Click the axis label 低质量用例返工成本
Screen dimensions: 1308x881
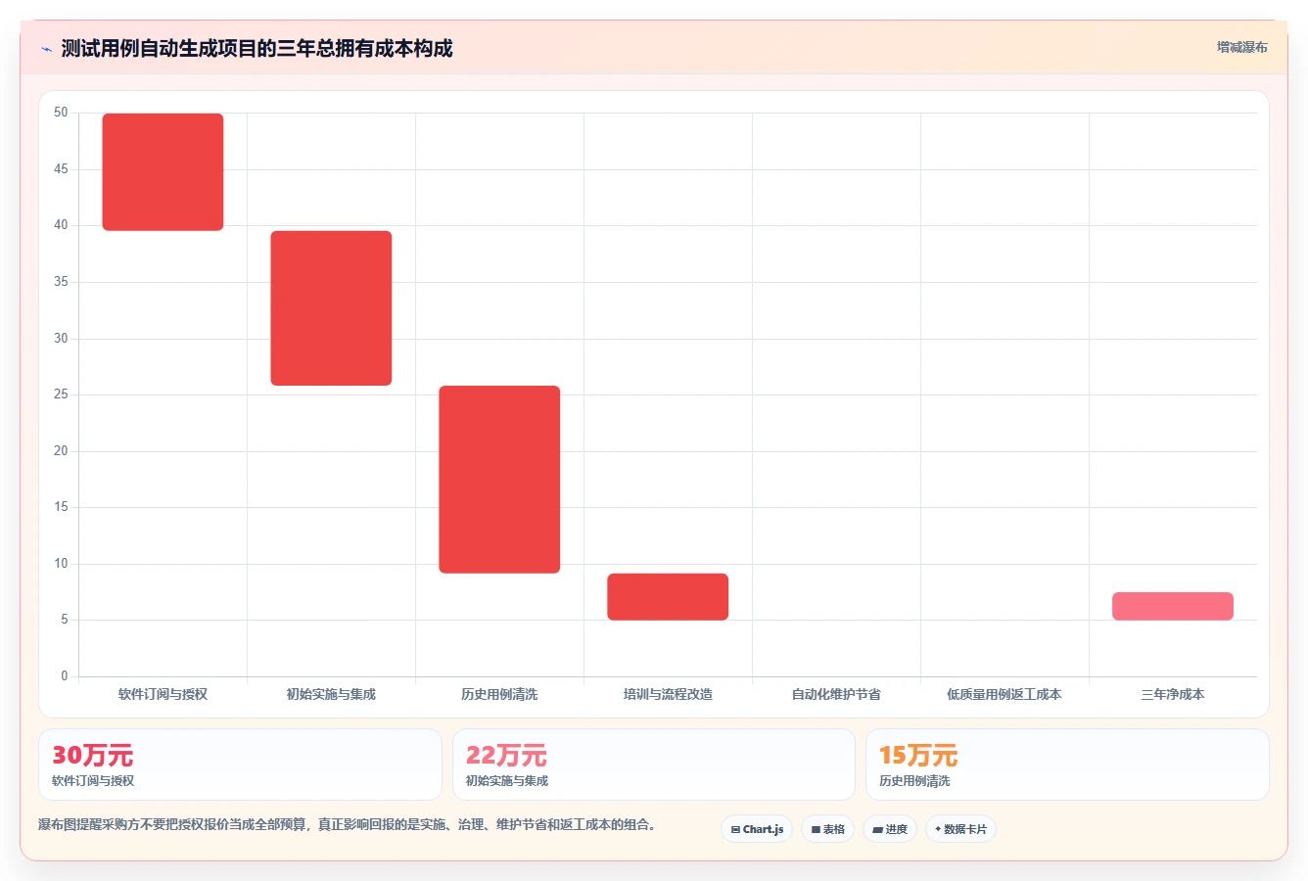(x=1004, y=694)
